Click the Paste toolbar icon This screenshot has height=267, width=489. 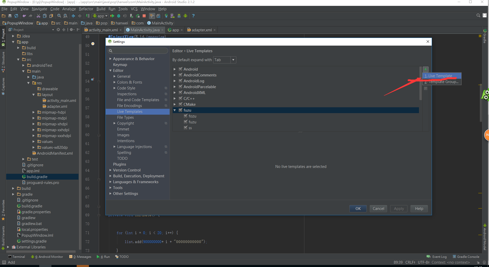51,16
